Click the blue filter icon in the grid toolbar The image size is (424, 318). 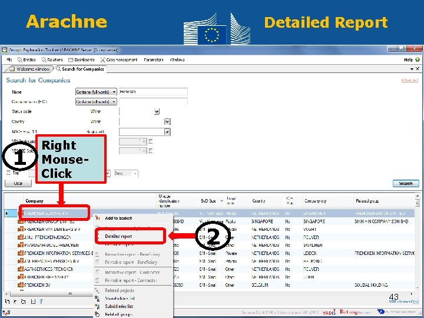41,302
